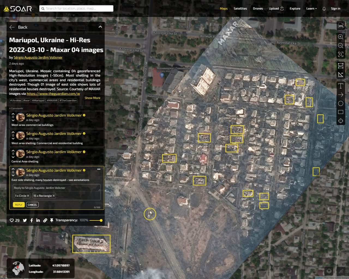Screen dimensions: 349x279
Task: Click the globe icon beside coordinates
Action: pyautogui.click(x=18, y=268)
